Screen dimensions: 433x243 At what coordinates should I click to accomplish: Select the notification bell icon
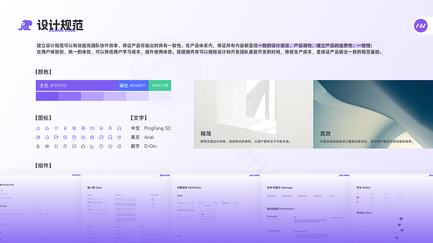[47, 137]
